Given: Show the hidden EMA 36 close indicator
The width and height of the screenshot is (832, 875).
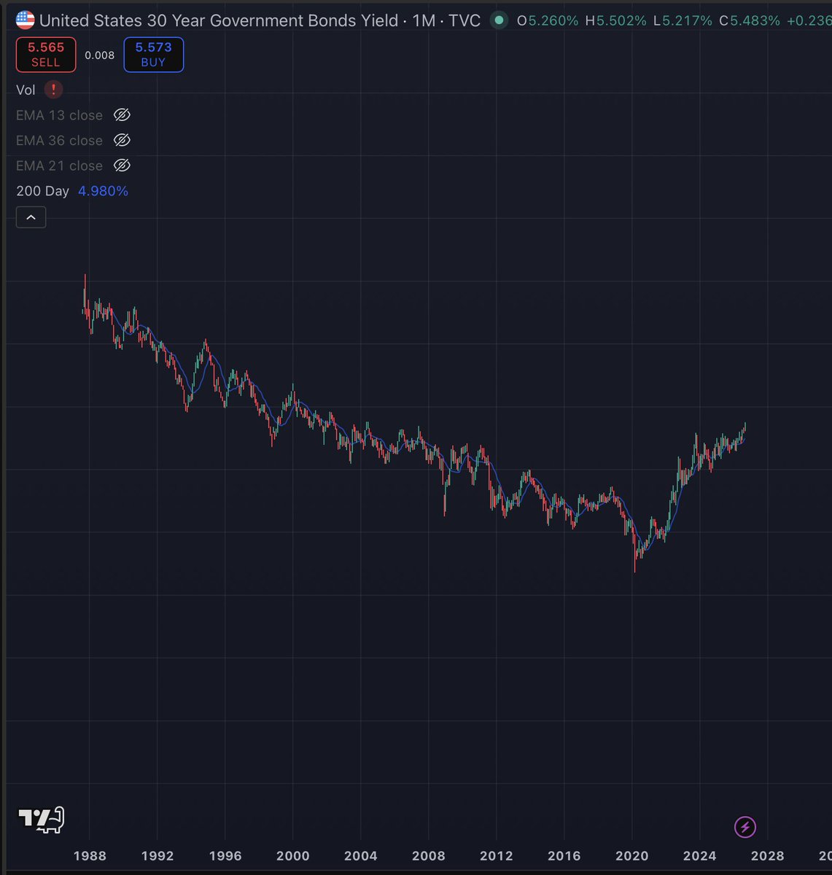Looking at the screenshot, I should 122,140.
